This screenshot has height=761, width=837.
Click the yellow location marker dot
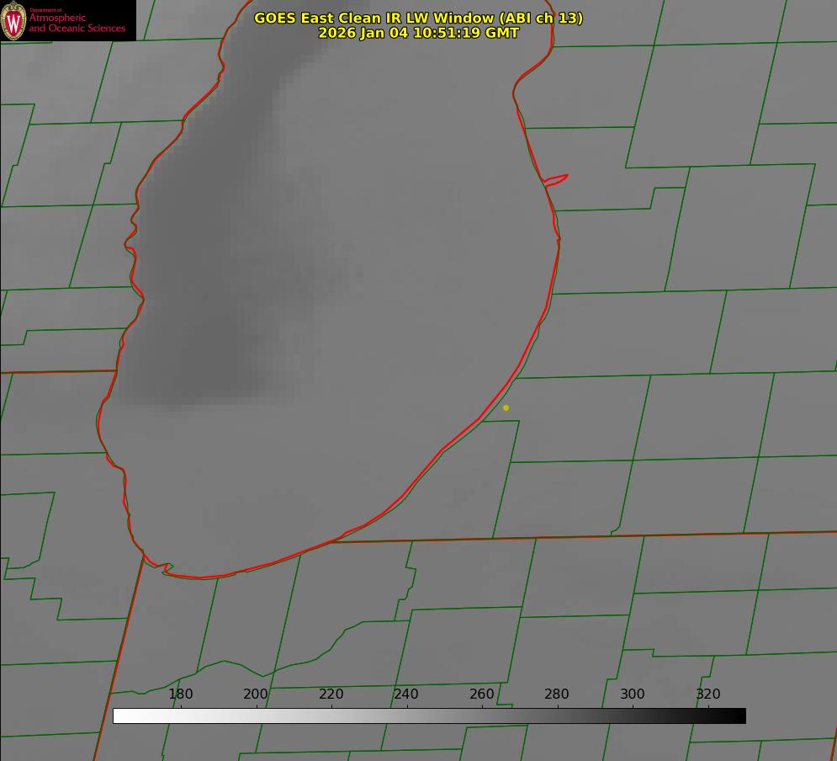506,407
